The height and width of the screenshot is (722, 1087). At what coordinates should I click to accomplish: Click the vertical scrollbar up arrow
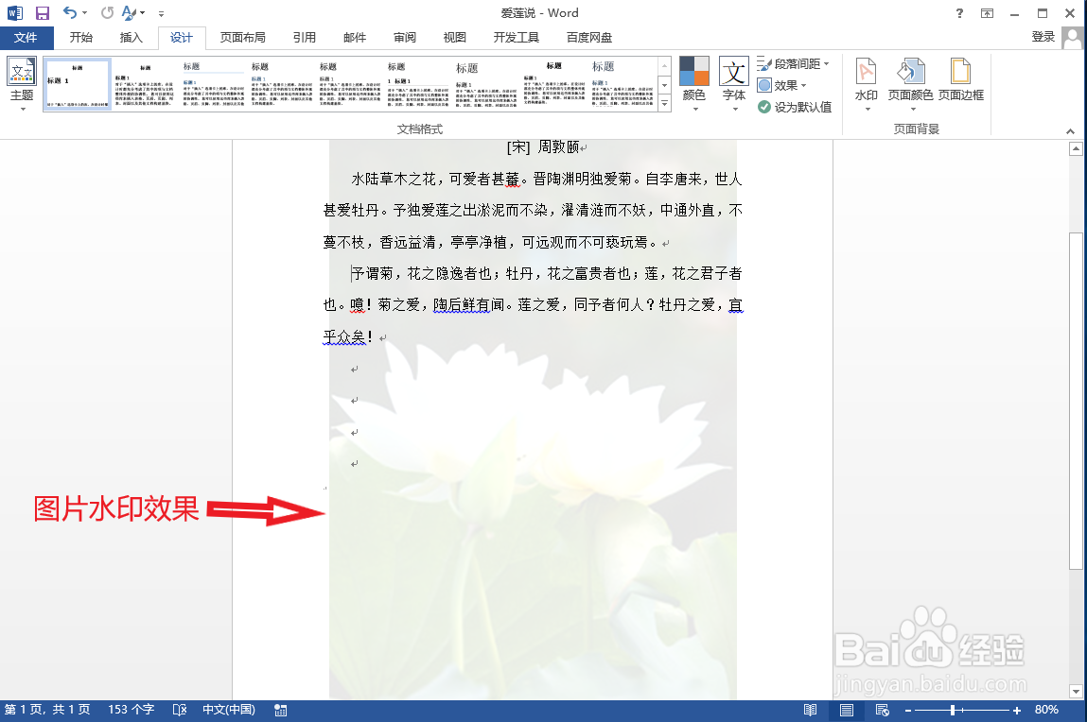tap(1076, 148)
